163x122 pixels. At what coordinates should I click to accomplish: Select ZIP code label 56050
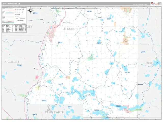pyautogui.click(x=44, y=101)
